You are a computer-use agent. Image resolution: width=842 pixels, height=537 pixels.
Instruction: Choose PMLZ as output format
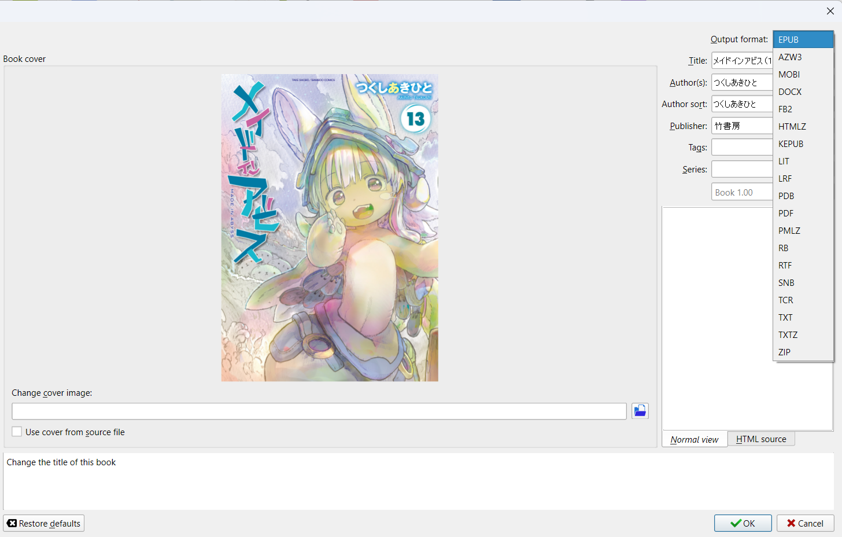803,230
